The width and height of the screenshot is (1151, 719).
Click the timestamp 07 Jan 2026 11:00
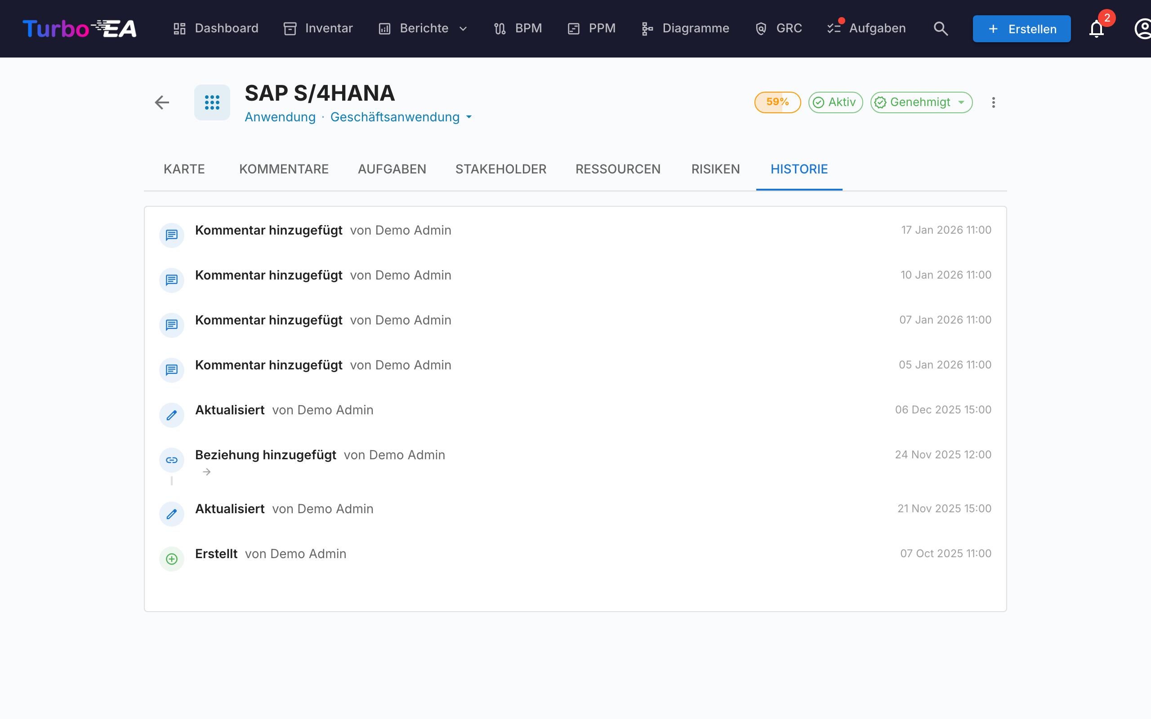pos(945,320)
